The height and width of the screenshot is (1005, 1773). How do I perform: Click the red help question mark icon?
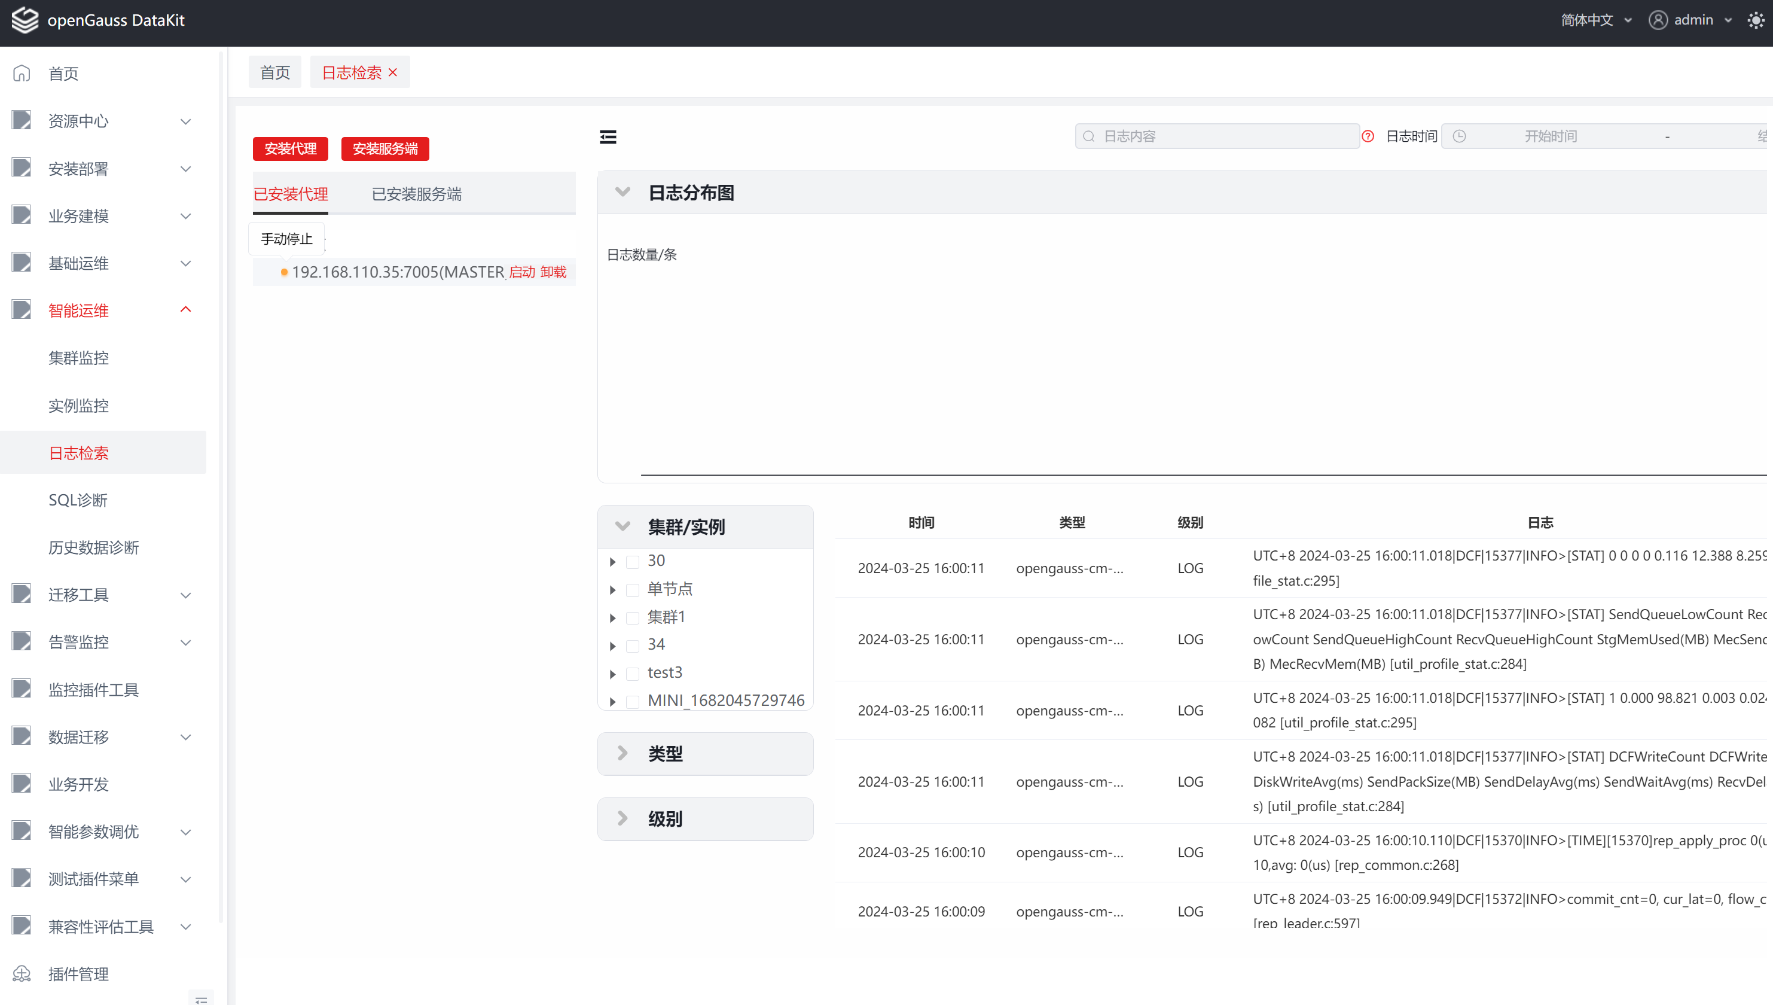pyautogui.click(x=1368, y=136)
